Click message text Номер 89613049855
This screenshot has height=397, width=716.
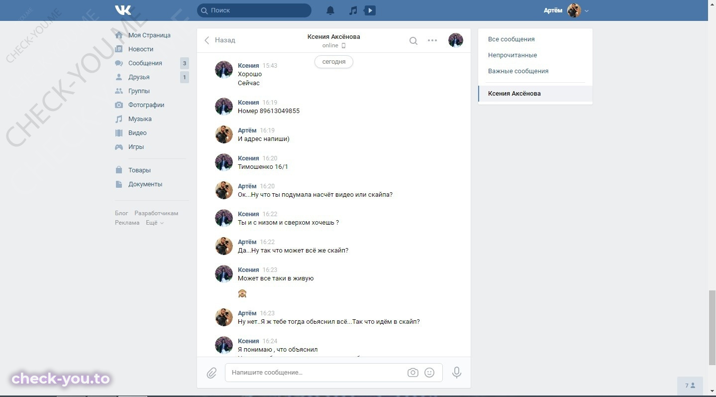[x=269, y=111]
